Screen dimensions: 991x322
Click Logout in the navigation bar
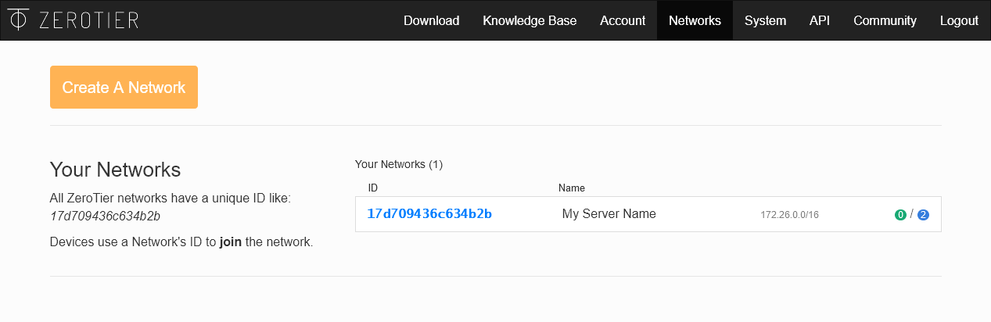coord(959,20)
